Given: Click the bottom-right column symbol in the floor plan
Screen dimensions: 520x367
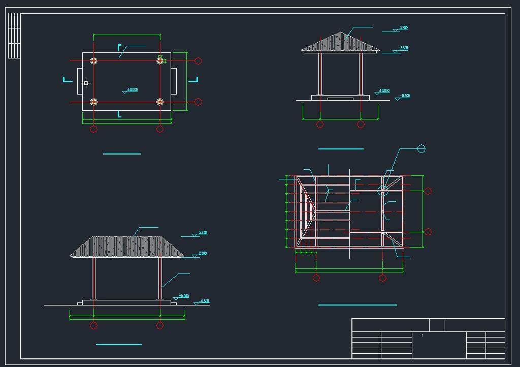Looking at the screenshot, I should pos(160,102).
